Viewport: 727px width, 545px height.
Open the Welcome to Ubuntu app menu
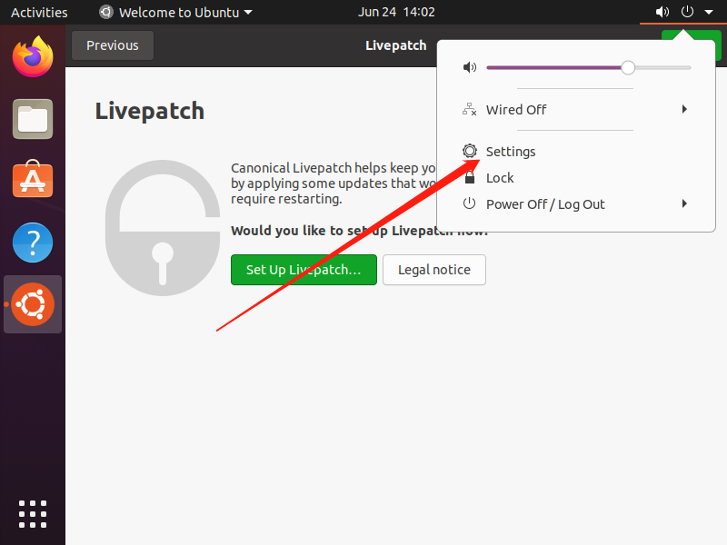click(175, 13)
